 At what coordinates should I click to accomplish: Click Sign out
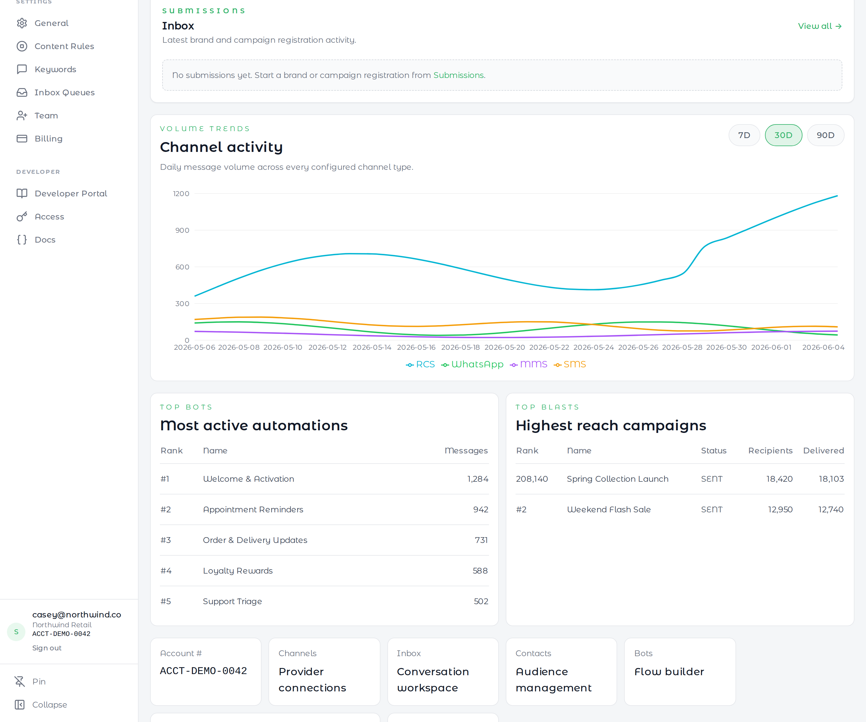click(x=47, y=648)
